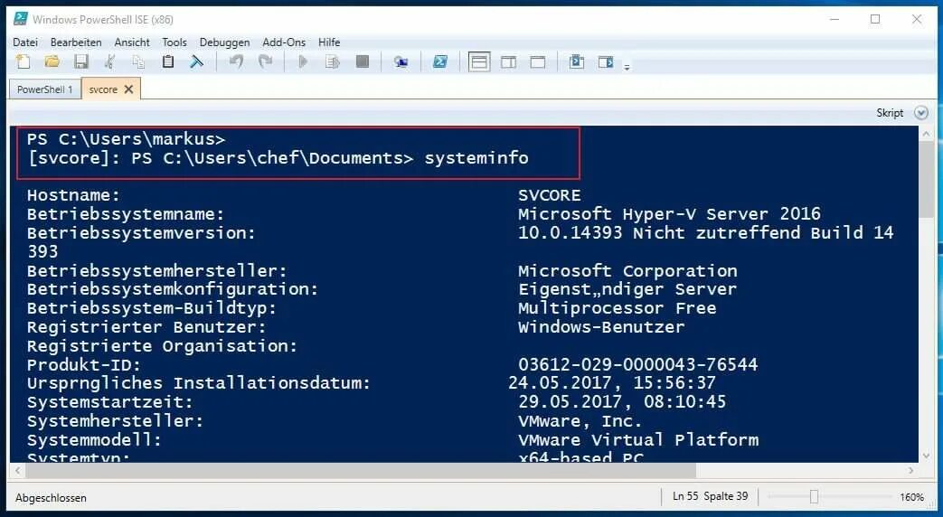Screen dimensions: 943x517
Task: Switch to the PowerShell 1 tab
Action: click(x=44, y=89)
